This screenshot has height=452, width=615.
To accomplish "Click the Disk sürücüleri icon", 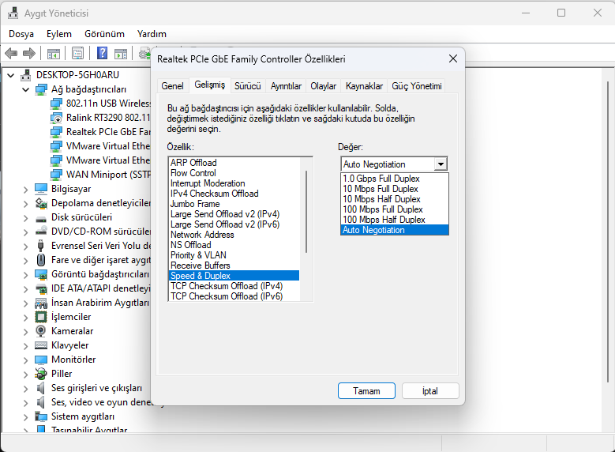I will (x=41, y=217).
